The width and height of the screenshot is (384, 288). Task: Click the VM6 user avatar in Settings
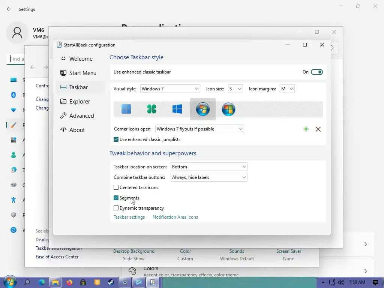pos(17,33)
